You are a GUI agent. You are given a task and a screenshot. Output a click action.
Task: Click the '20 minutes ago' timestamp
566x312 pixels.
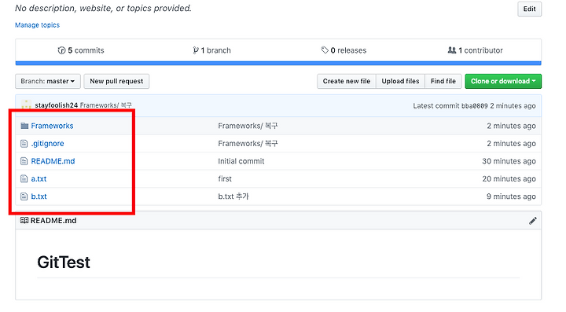tap(509, 179)
